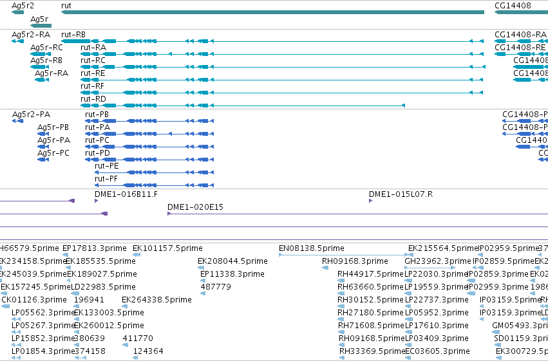The height and width of the screenshot is (361, 548).
Task: Select the Ag5r-RB transcript label
Action: pos(46,60)
